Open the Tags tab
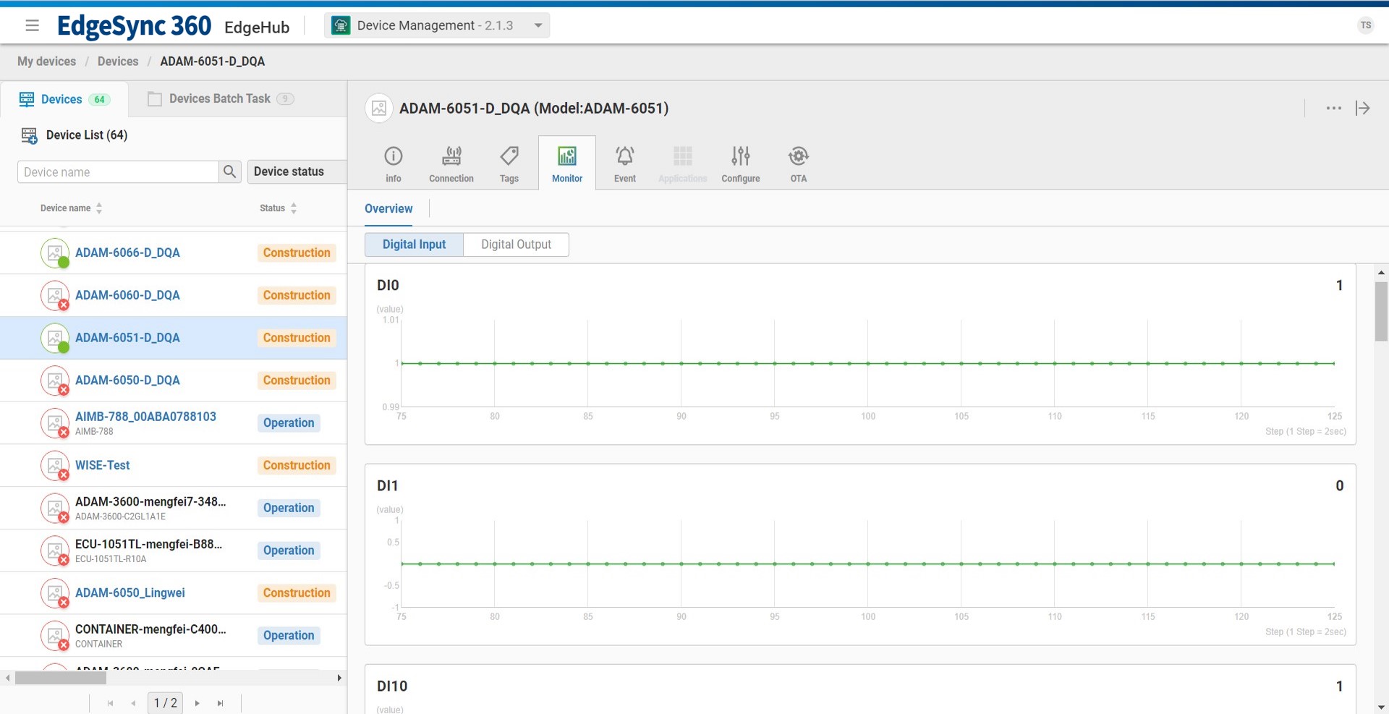 [509, 164]
